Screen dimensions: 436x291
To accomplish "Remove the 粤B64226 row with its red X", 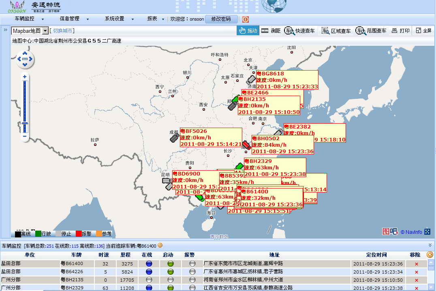I will pyautogui.click(x=416, y=272).
